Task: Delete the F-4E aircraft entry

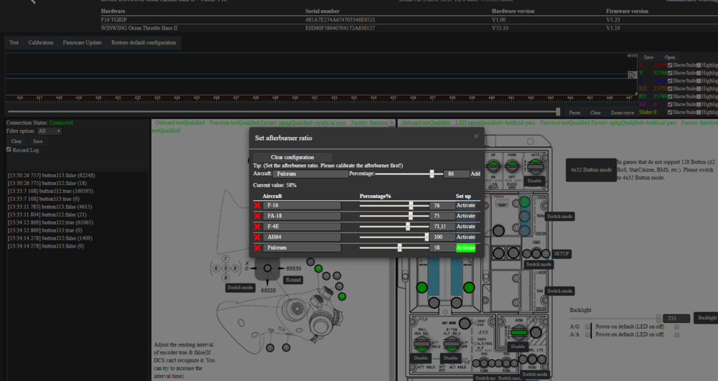Action: [x=257, y=227]
